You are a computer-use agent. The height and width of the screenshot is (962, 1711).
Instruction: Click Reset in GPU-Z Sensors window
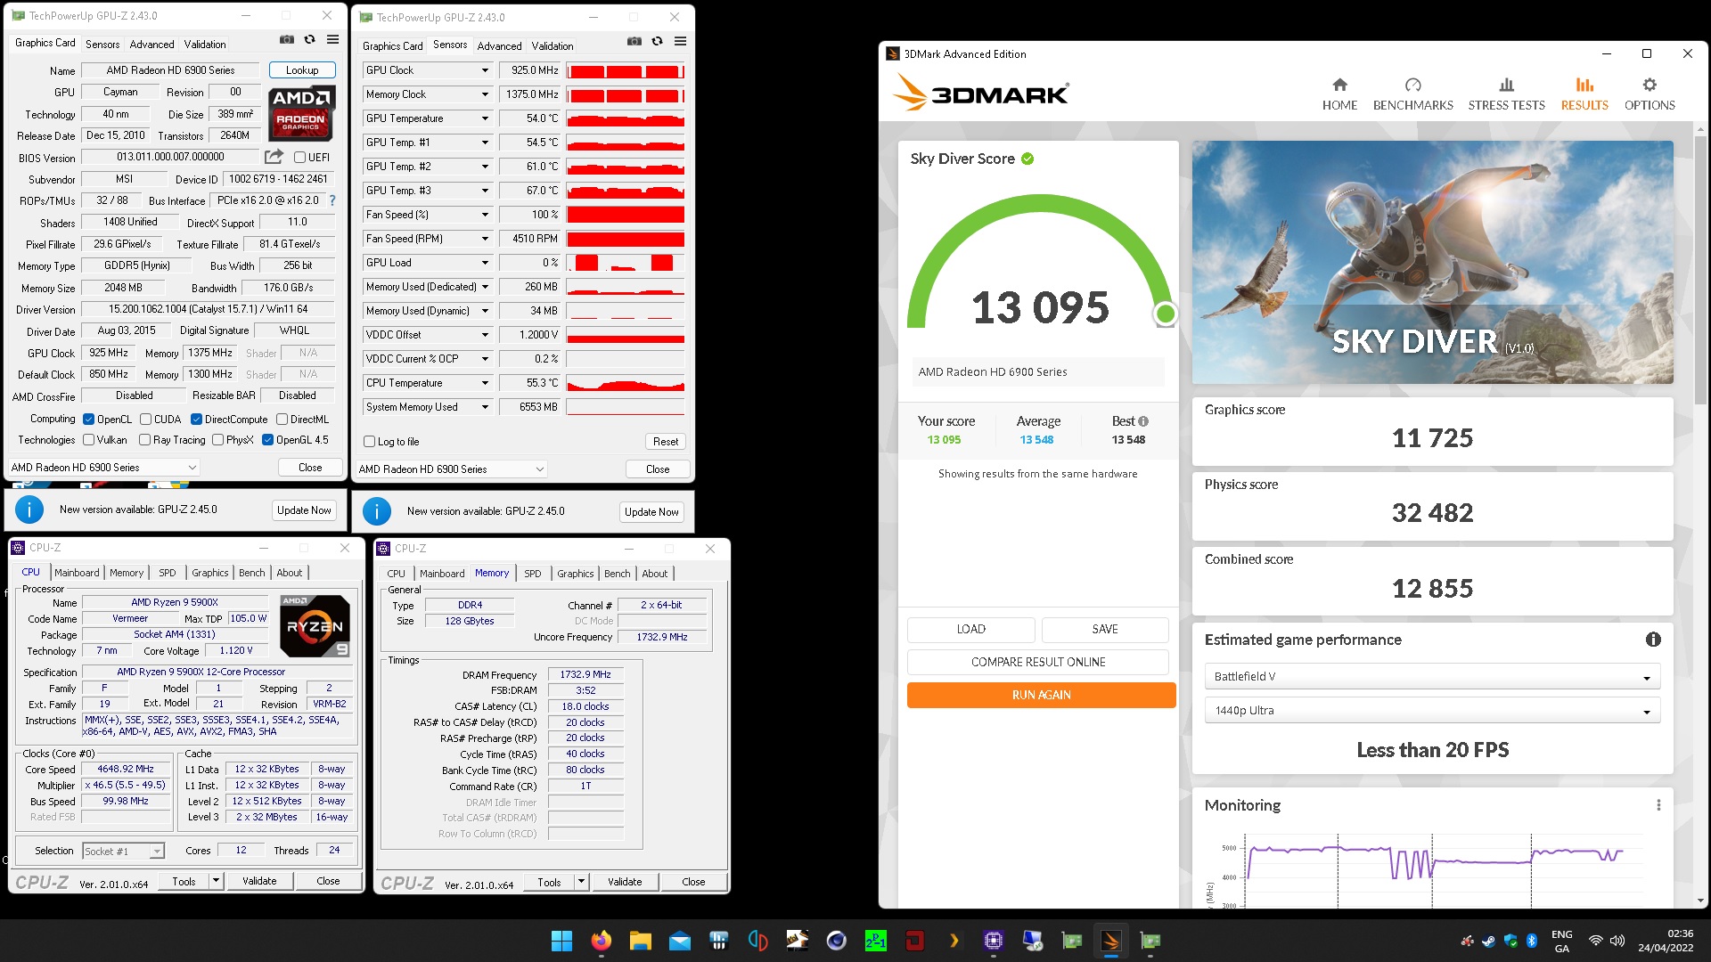point(666,442)
